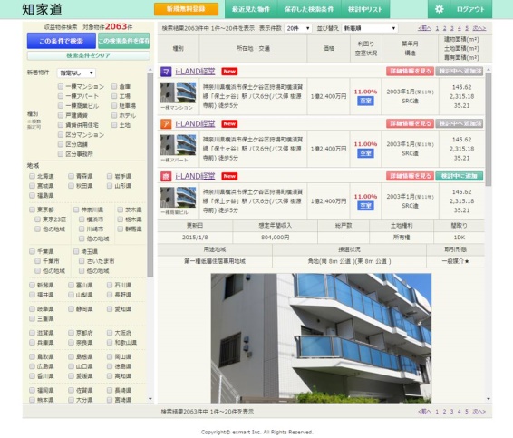Check the 京都府 checkbox
This screenshot has width=513, height=438.
click(71, 333)
